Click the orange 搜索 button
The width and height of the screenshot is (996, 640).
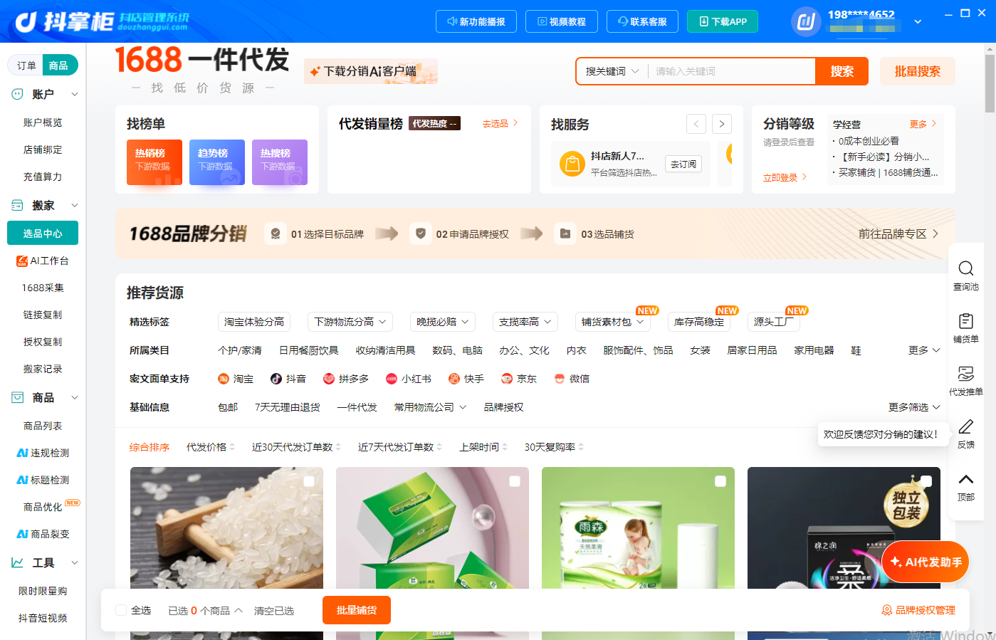(x=842, y=71)
